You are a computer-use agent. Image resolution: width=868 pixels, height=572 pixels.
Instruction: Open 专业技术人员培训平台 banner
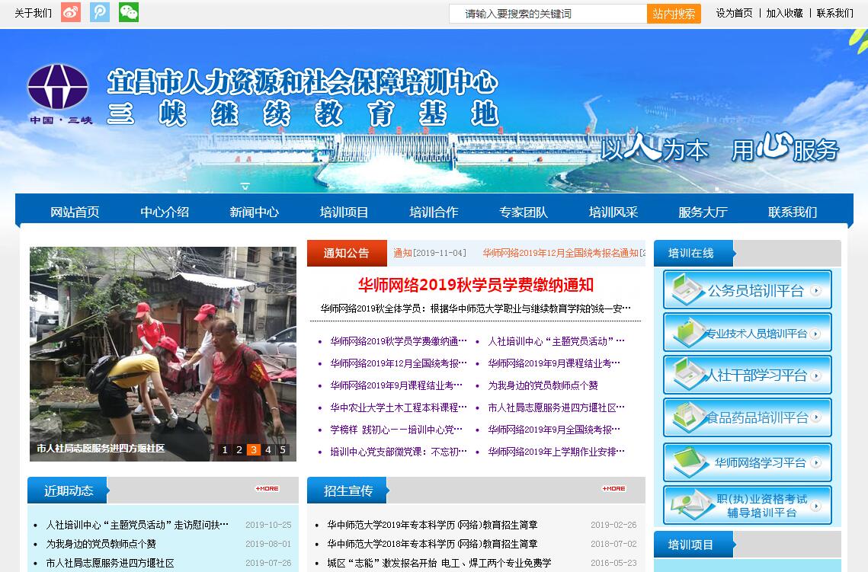click(x=747, y=333)
